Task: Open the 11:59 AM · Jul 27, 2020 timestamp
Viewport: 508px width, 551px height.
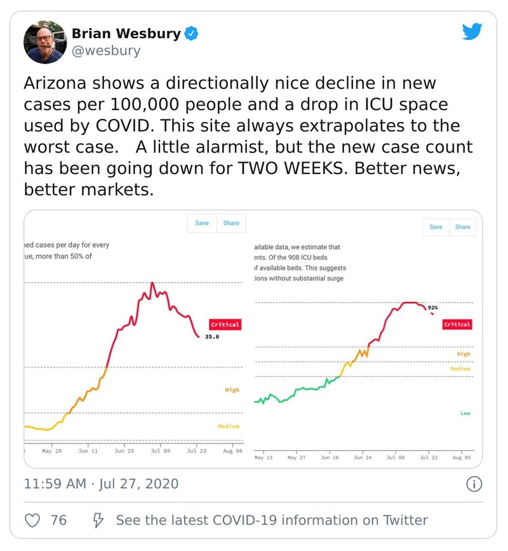Action: 101,484
